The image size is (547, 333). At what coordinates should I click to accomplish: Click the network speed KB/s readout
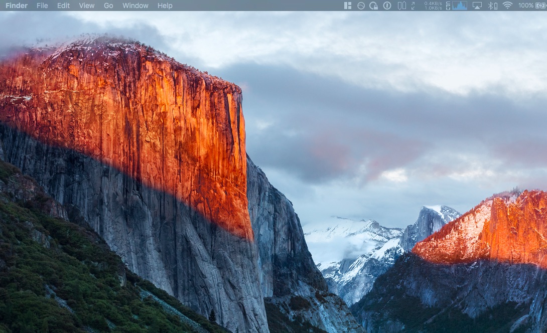tap(433, 6)
